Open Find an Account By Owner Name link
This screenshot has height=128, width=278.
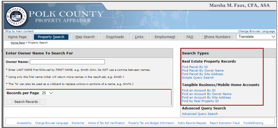pyautogui.click(x=207, y=94)
